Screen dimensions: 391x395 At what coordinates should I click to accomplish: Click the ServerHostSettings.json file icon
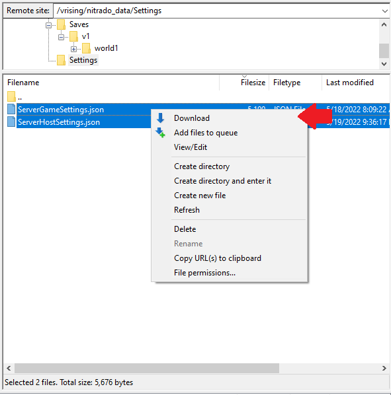[x=11, y=122]
